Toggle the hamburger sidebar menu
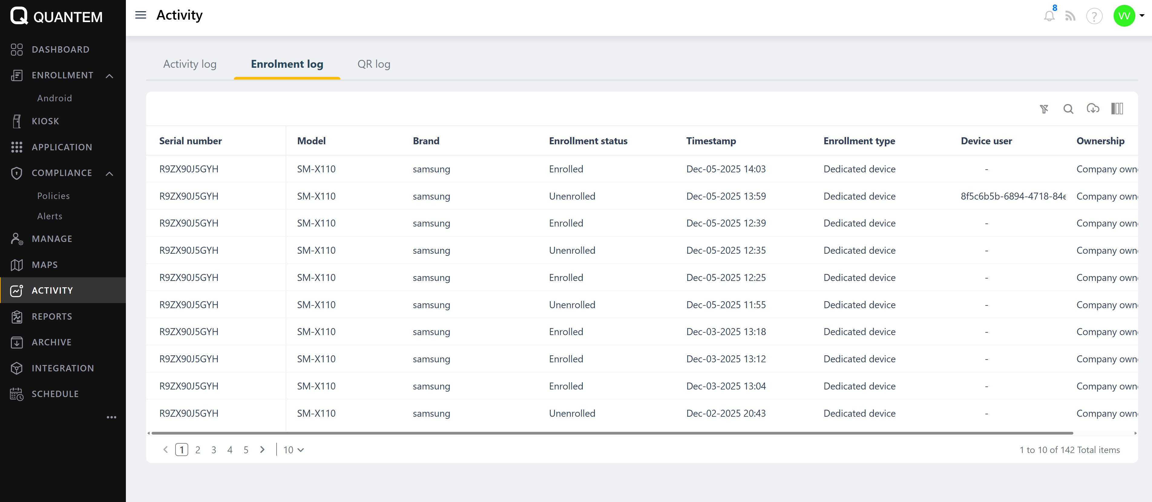 [x=141, y=15]
